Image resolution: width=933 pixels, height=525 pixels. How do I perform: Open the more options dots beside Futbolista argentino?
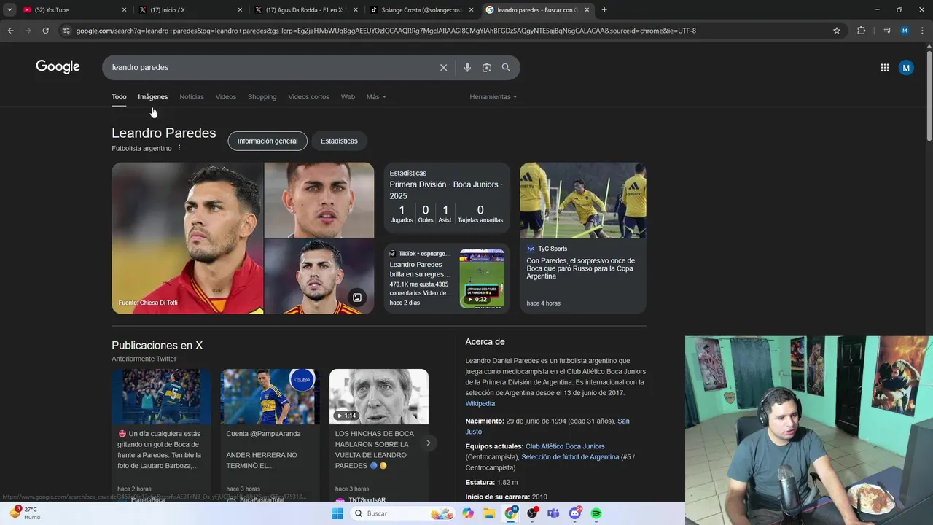click(179, 148)
